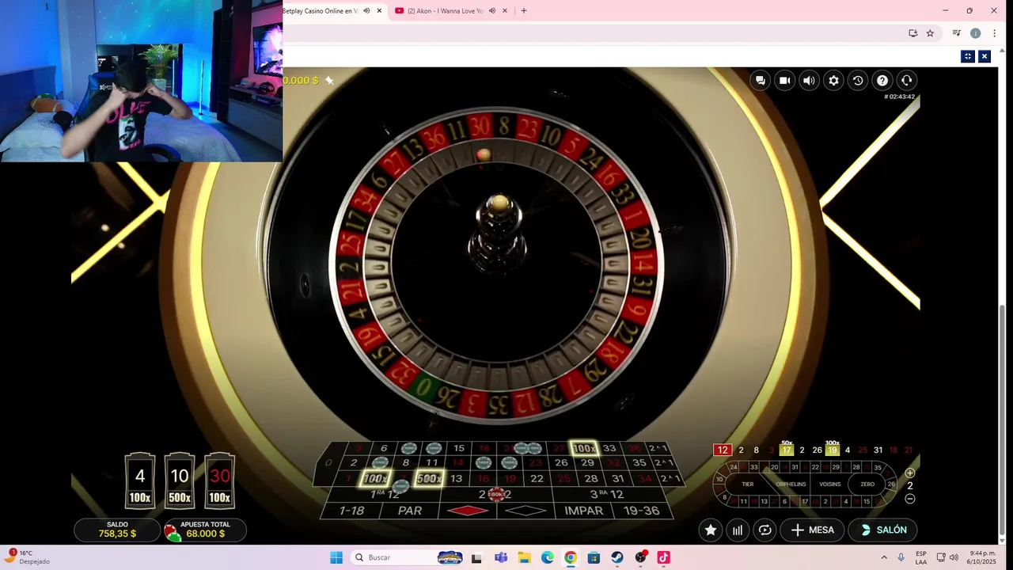Screen dimensions: 1013x570
Task: Place chip on number 29
Action: tap(586, 463)
